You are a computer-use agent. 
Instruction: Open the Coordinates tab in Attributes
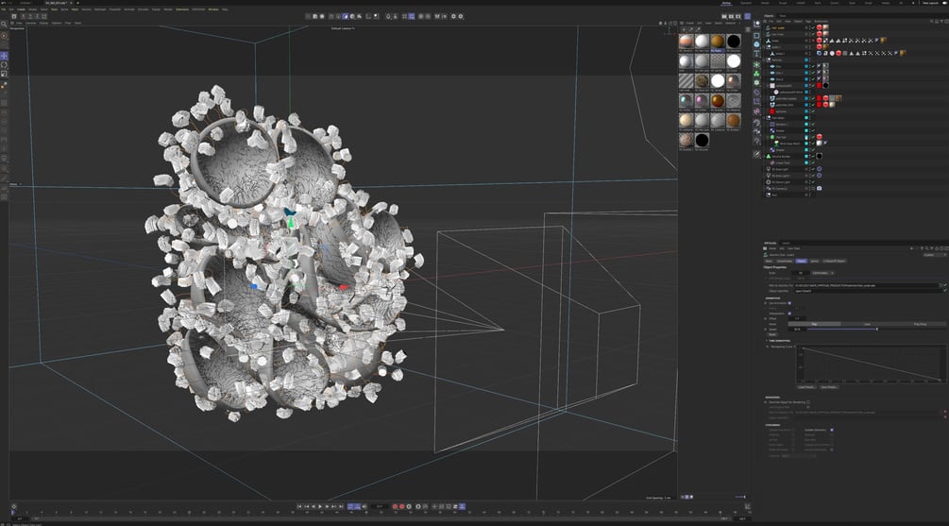(785, 261)
